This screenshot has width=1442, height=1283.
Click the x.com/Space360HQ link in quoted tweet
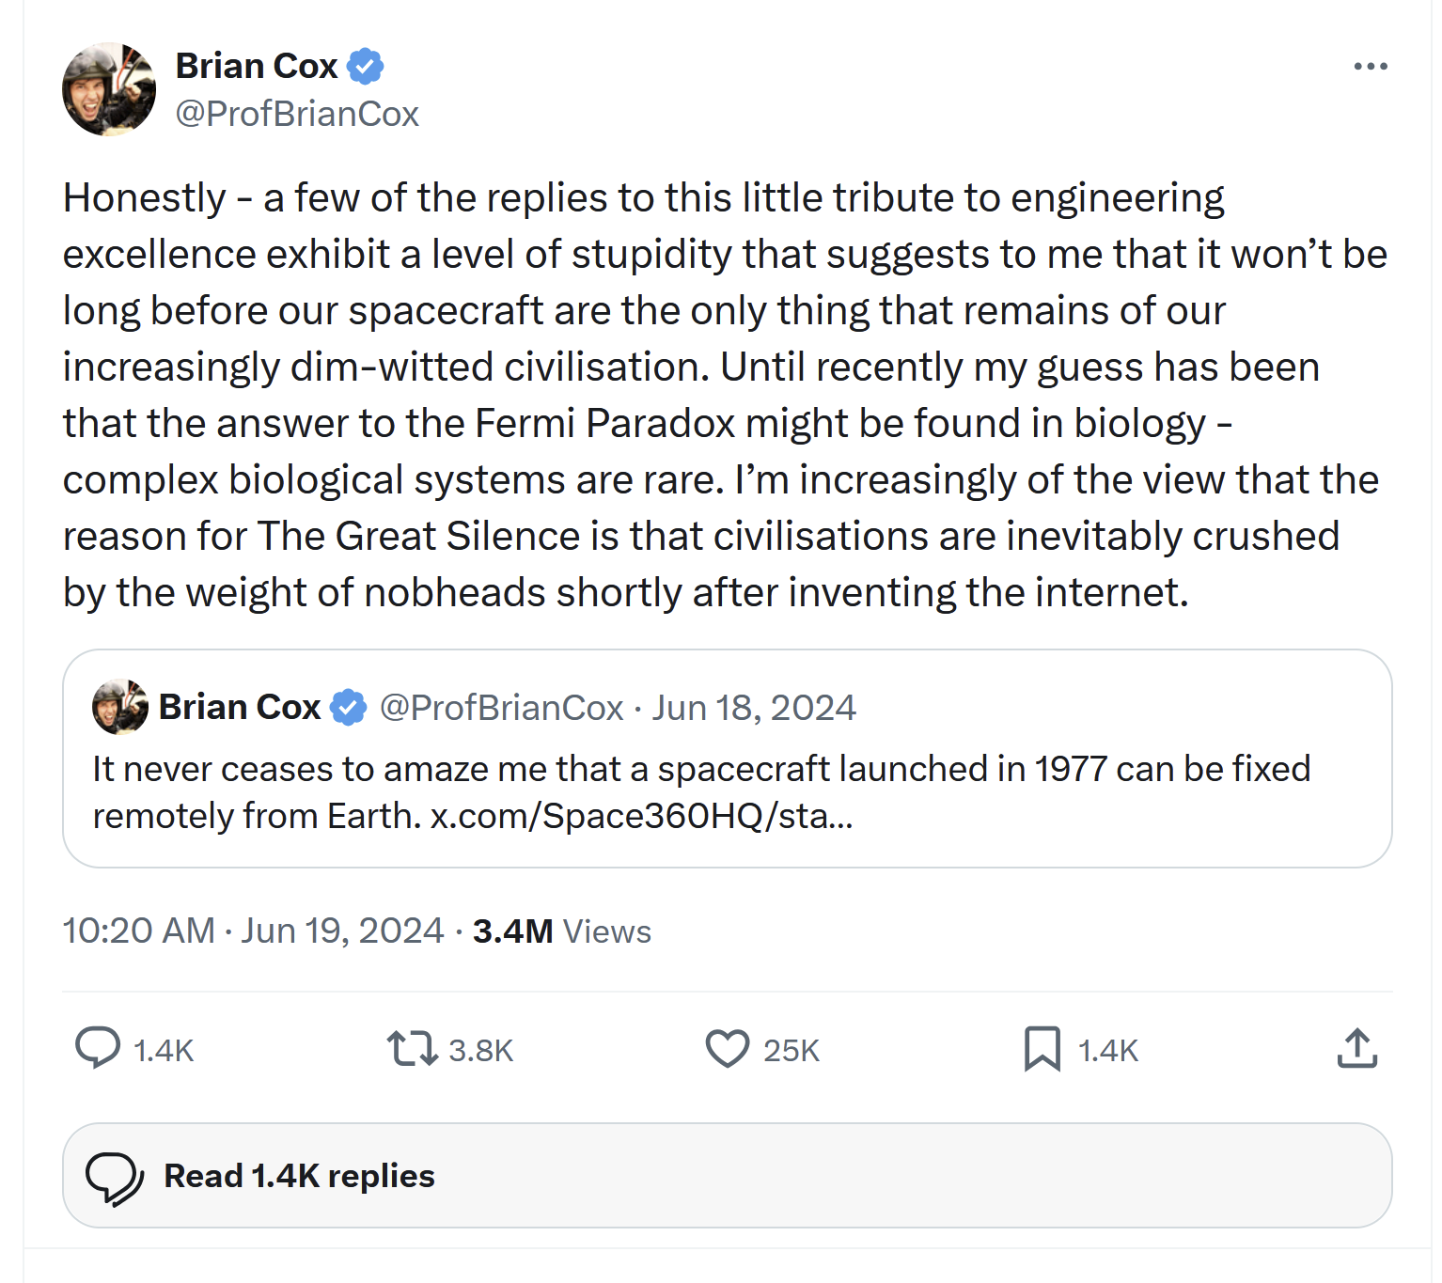pyautogui.click(x=641, y=816)
